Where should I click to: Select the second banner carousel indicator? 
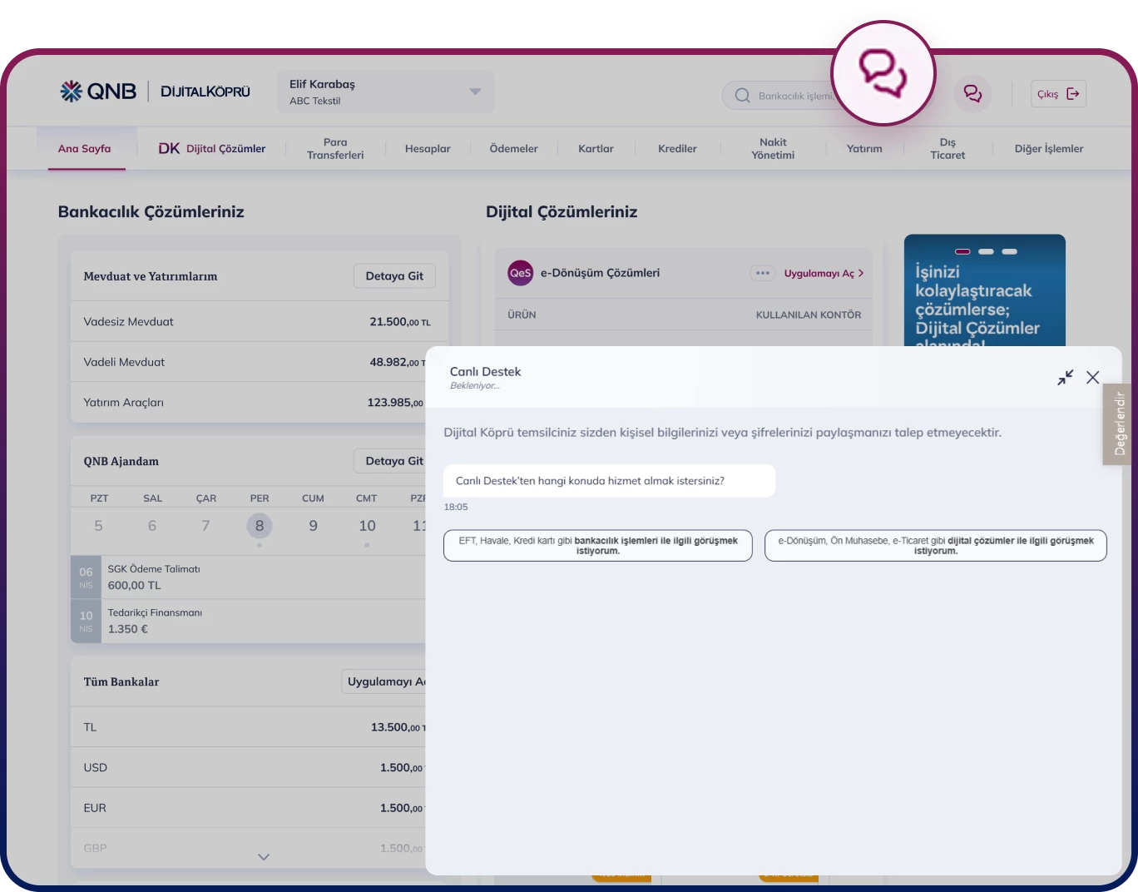[986, 251]
